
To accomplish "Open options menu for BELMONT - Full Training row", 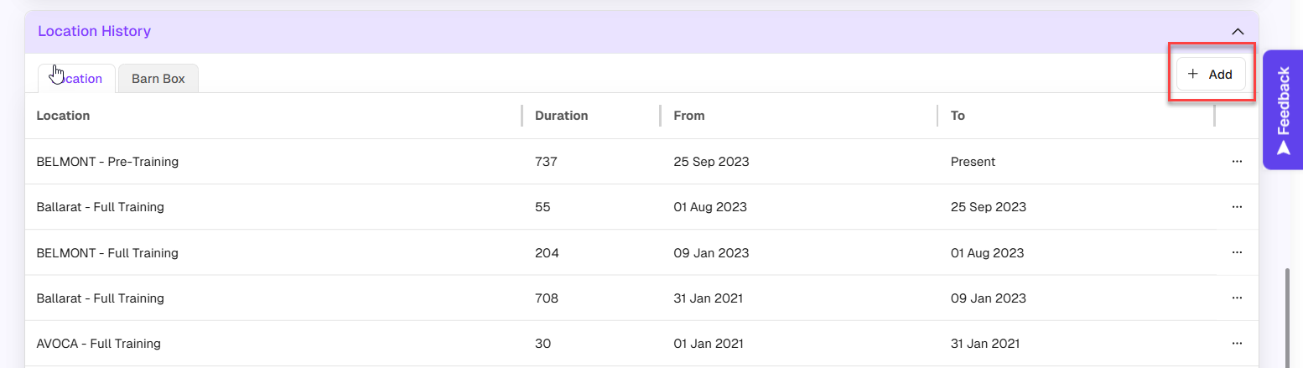I will click(1237, 252).
